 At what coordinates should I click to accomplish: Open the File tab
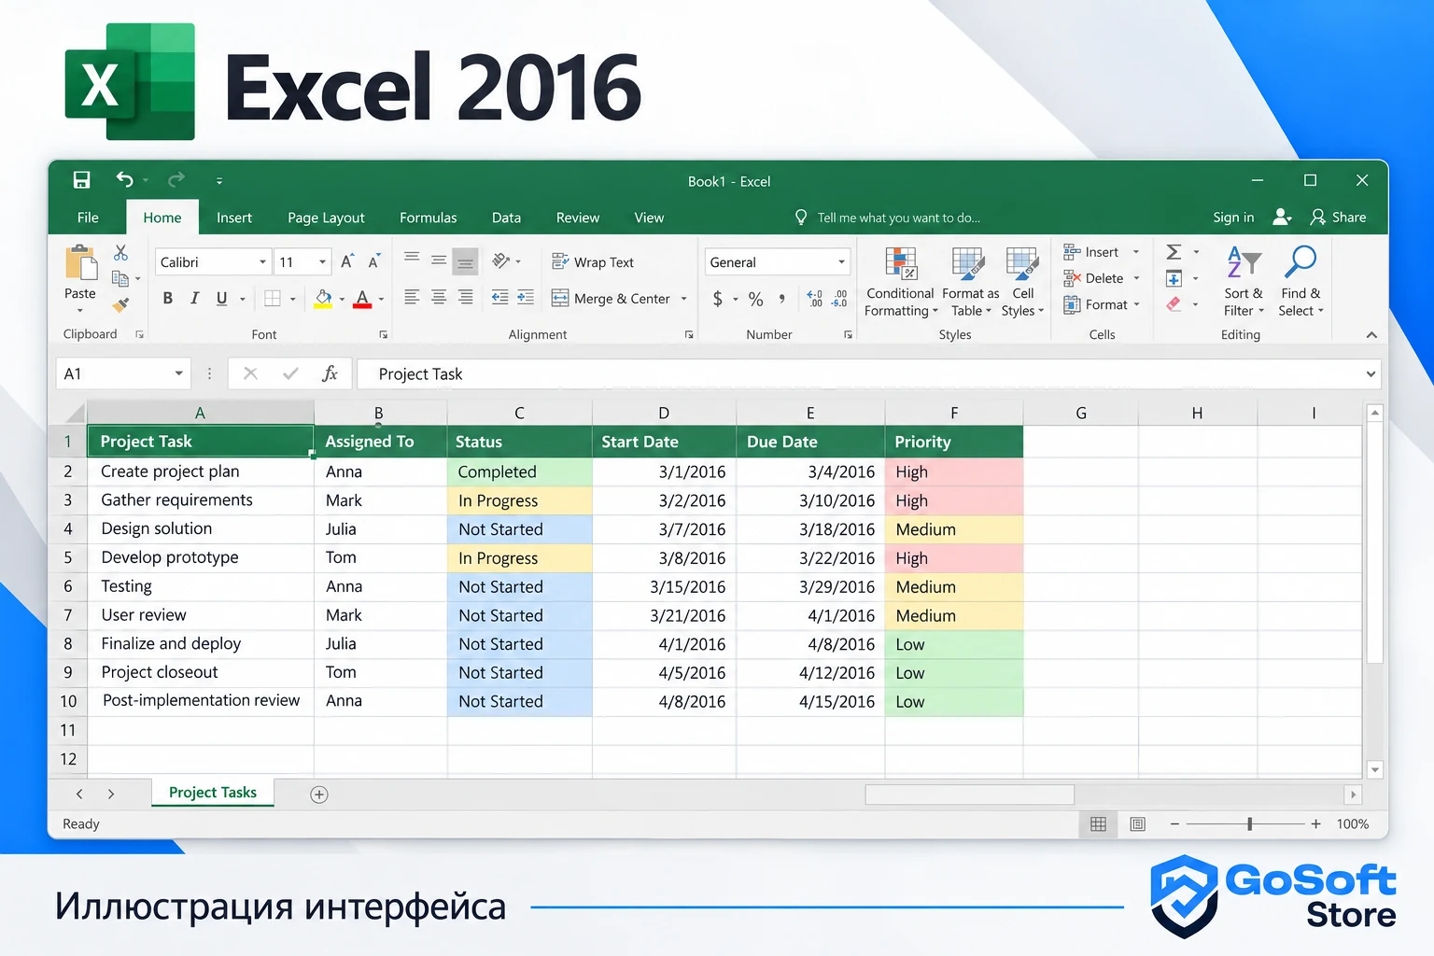click(x=88, y=218)
